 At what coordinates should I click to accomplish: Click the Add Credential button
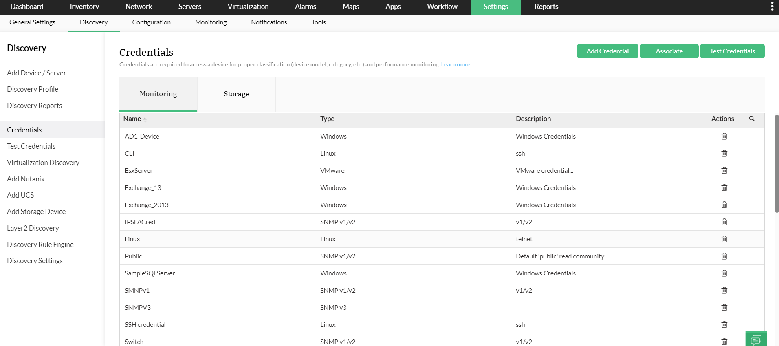tap(607, 51)
